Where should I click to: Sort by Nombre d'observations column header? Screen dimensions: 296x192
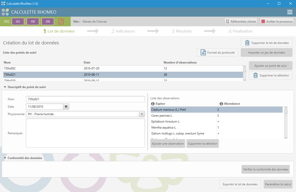click(x=180, y=62)
